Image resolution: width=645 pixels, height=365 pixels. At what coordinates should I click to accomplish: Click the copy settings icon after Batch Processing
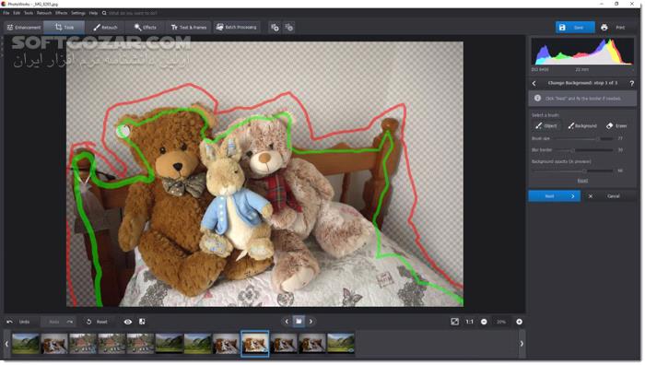[275, 28]
